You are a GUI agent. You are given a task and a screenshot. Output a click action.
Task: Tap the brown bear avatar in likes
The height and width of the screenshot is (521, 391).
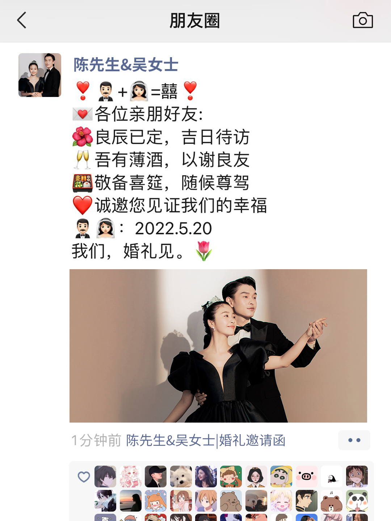(332, 501)
